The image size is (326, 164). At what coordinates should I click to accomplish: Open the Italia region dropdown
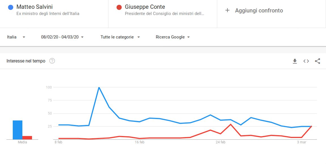pyautogui.click(x=16, y=37)
